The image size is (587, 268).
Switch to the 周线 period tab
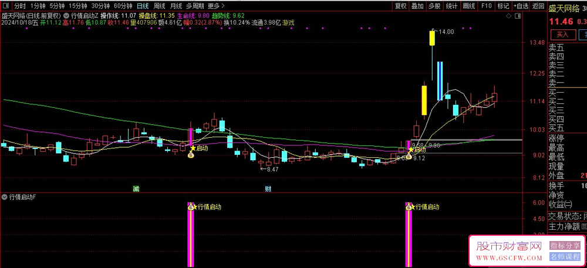(160, 6)
